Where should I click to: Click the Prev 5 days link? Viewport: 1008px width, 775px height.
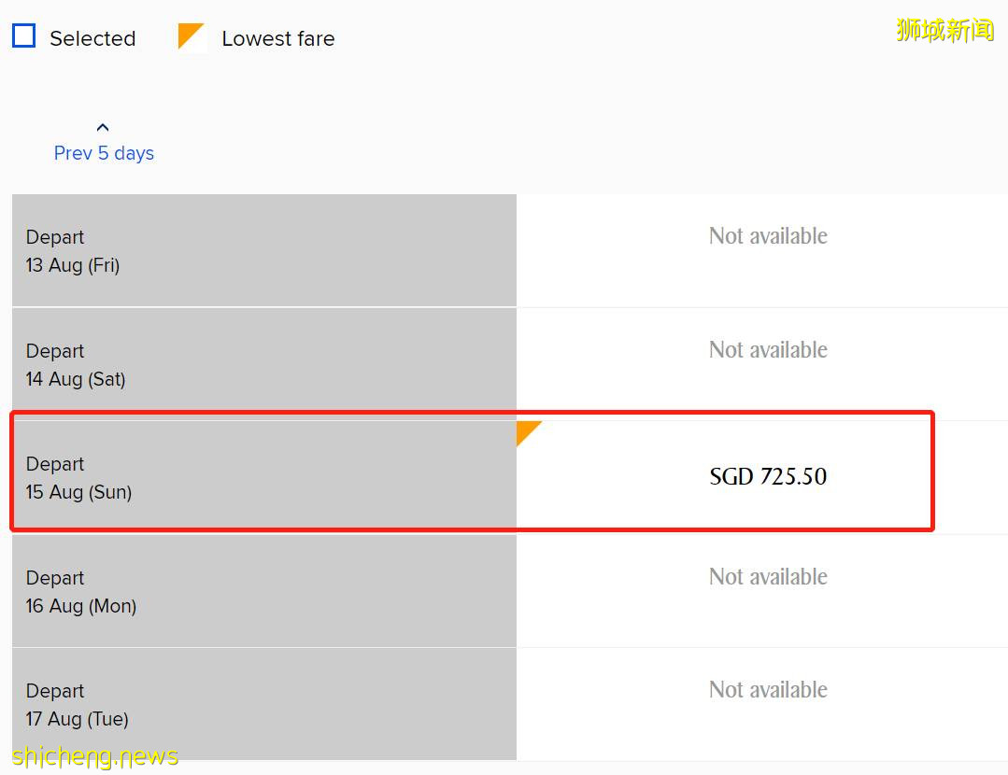[104, 153]
